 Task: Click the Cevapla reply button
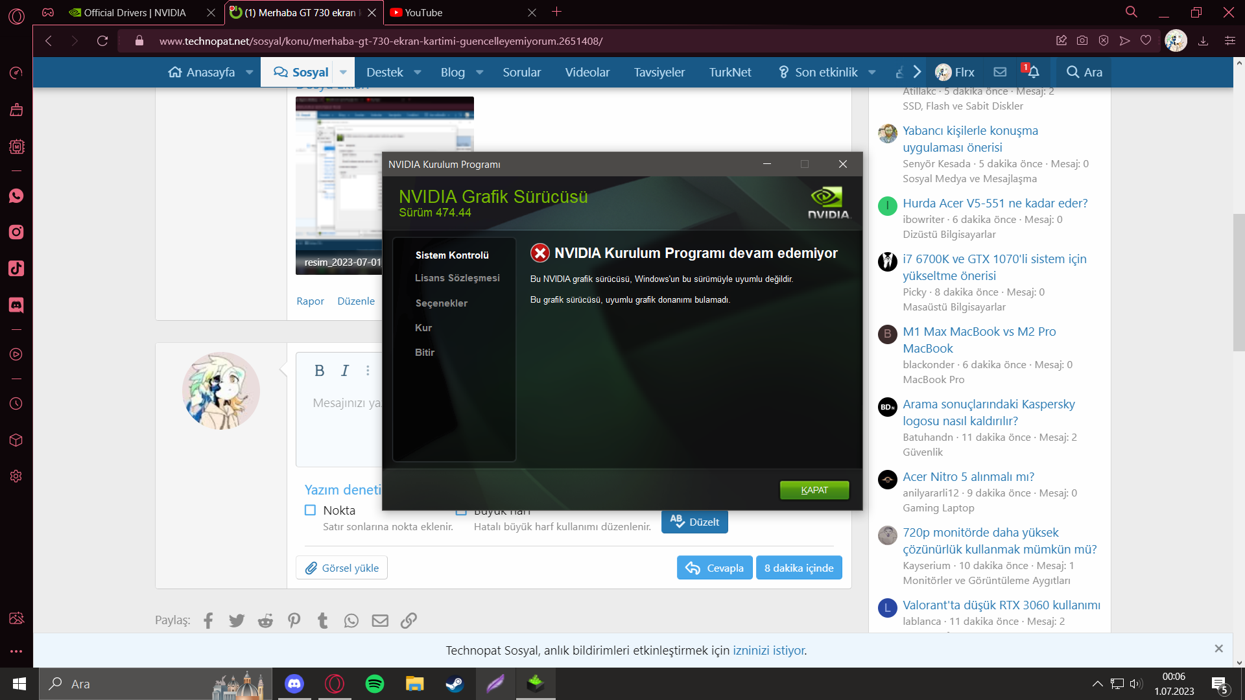(715, 568)
